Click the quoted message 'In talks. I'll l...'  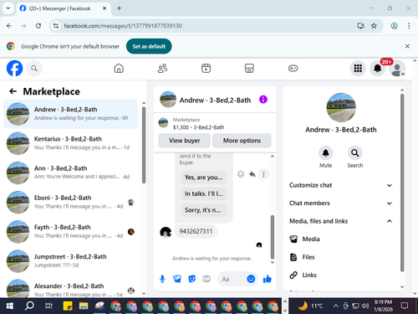coord(204,193)
